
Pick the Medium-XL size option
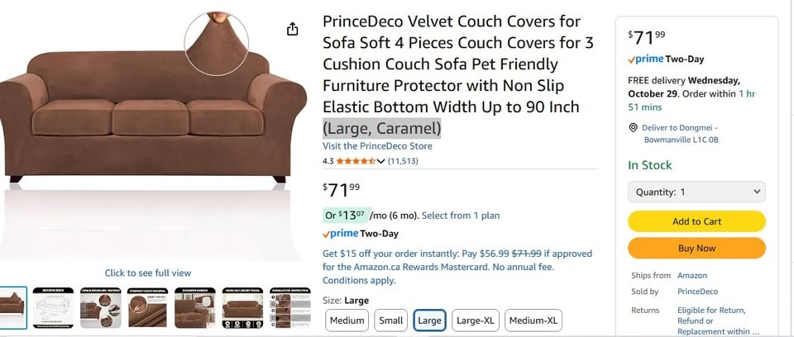tap(533, 320)
